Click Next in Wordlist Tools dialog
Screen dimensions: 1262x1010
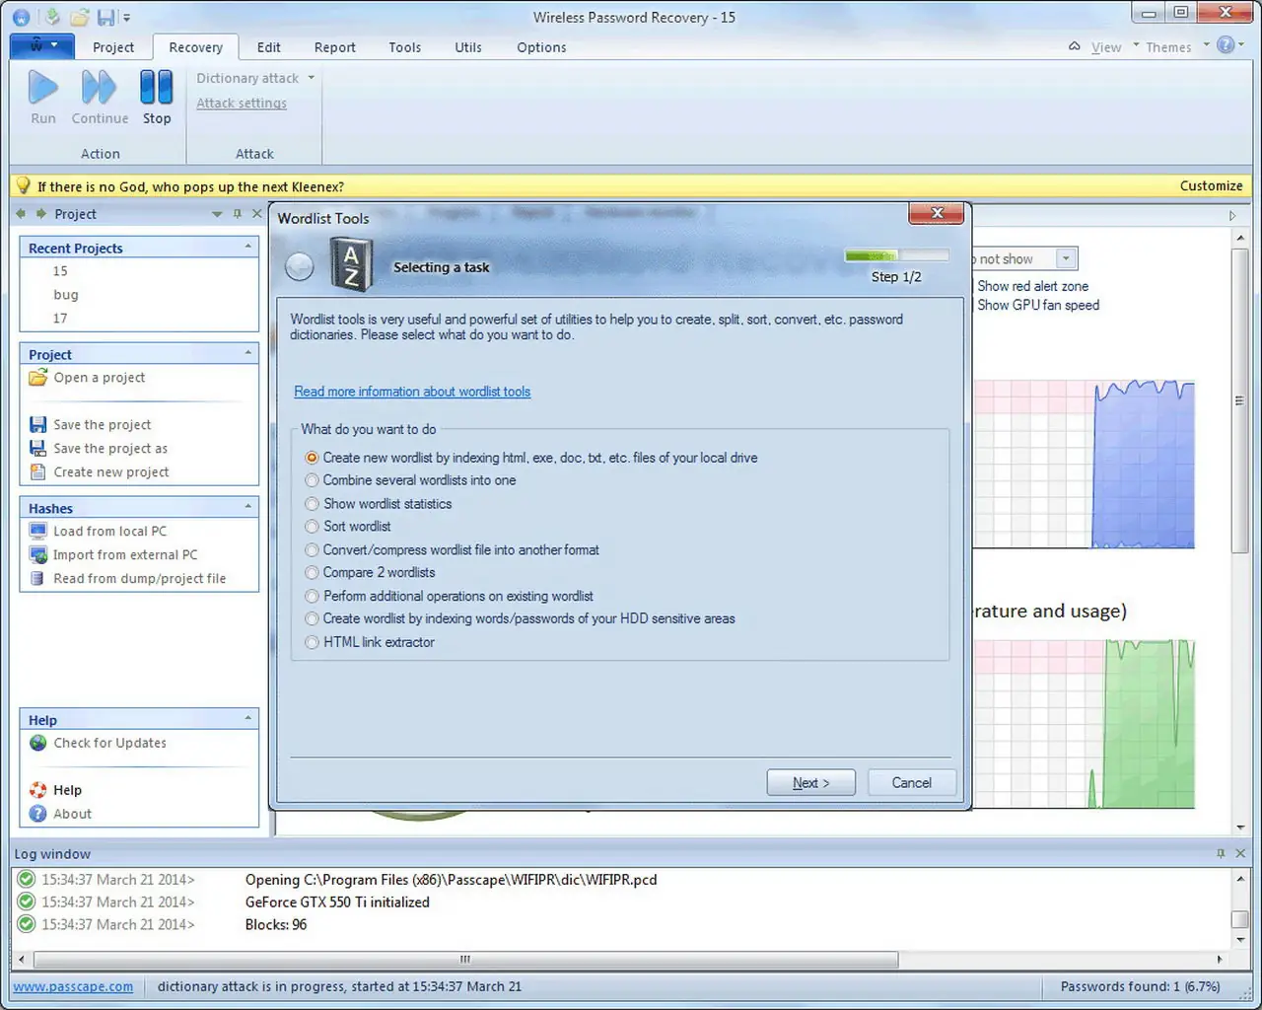810,782
